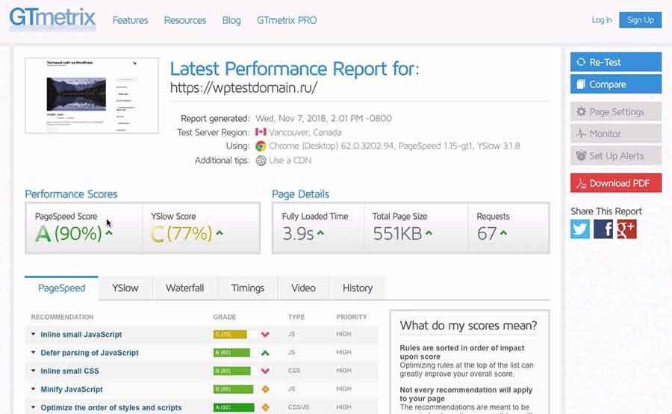Click the PageSpeed Score A (90%) value

point(69,234)
